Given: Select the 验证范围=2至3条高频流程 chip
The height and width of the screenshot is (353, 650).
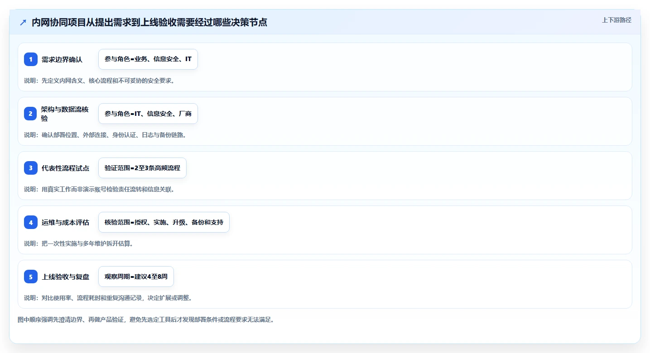Looking at the screenshot, I should [x=142, y=168].
